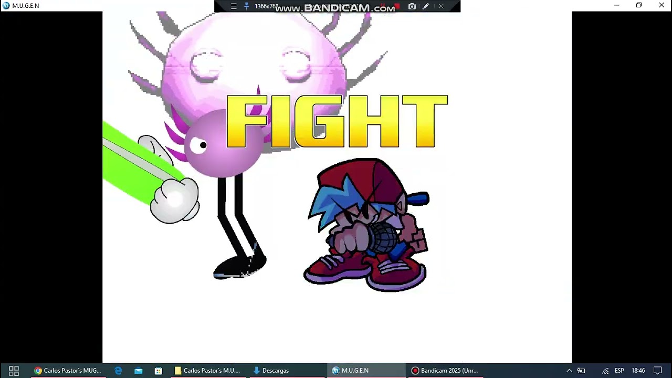672x378 pixels.
Task: Click the M.U.G.E.N title bar icon
Action: (6, 5)
